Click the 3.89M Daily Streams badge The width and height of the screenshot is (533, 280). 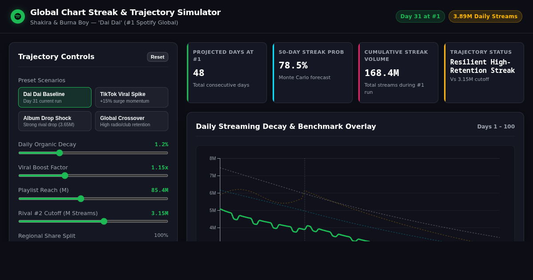485,16
